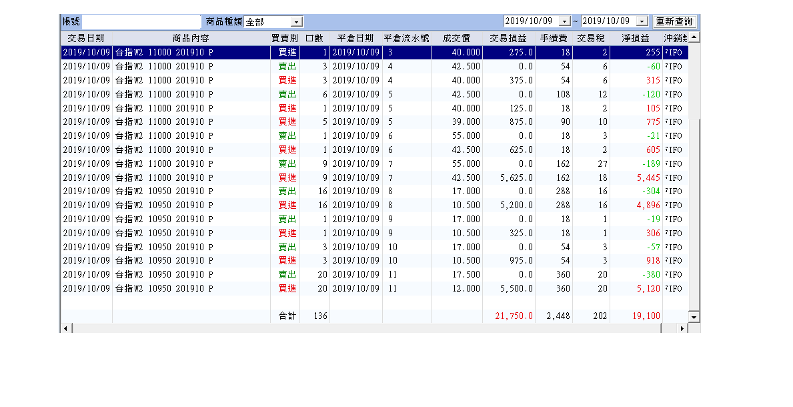Click the 重新查詢 button
This screenshot has height=407, width=793.
click(674, 22)
